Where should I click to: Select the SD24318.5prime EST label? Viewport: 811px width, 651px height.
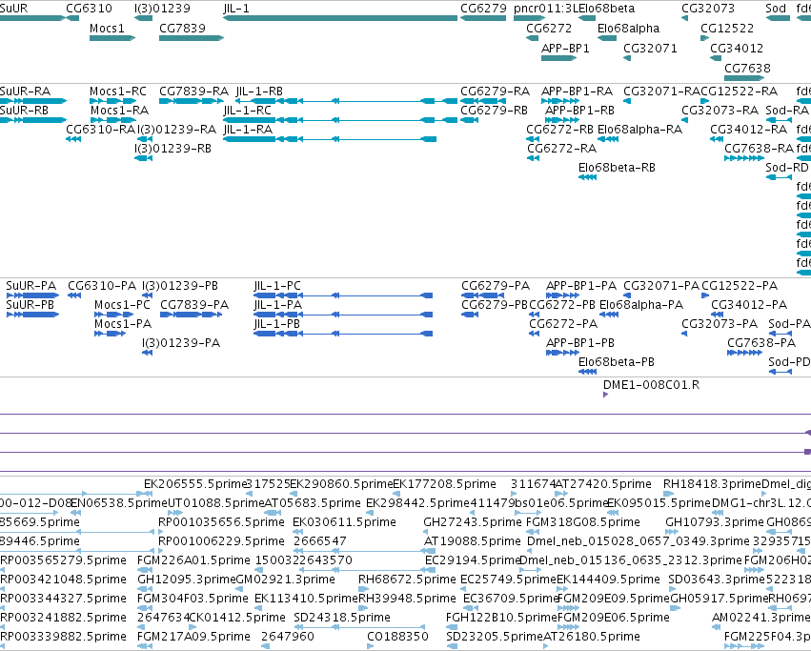pyautogui.click(x=342, y=618)
